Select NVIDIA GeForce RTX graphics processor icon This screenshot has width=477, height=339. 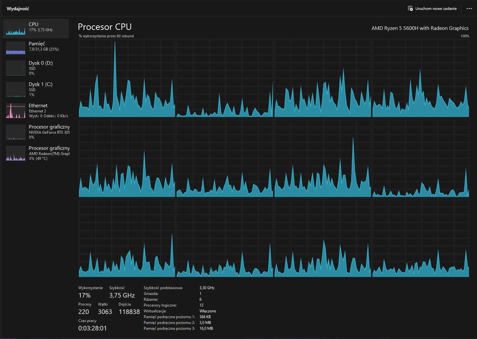[16, 132]
